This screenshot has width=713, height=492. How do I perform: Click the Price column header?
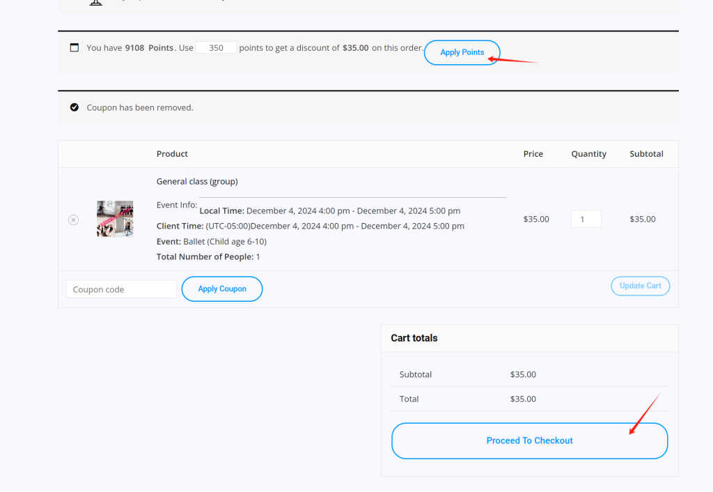pyautogui.click(x=533, y=154)
